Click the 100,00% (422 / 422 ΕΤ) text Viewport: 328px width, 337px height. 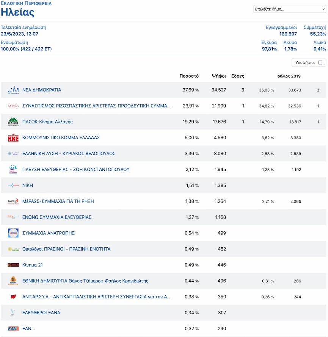26,49
